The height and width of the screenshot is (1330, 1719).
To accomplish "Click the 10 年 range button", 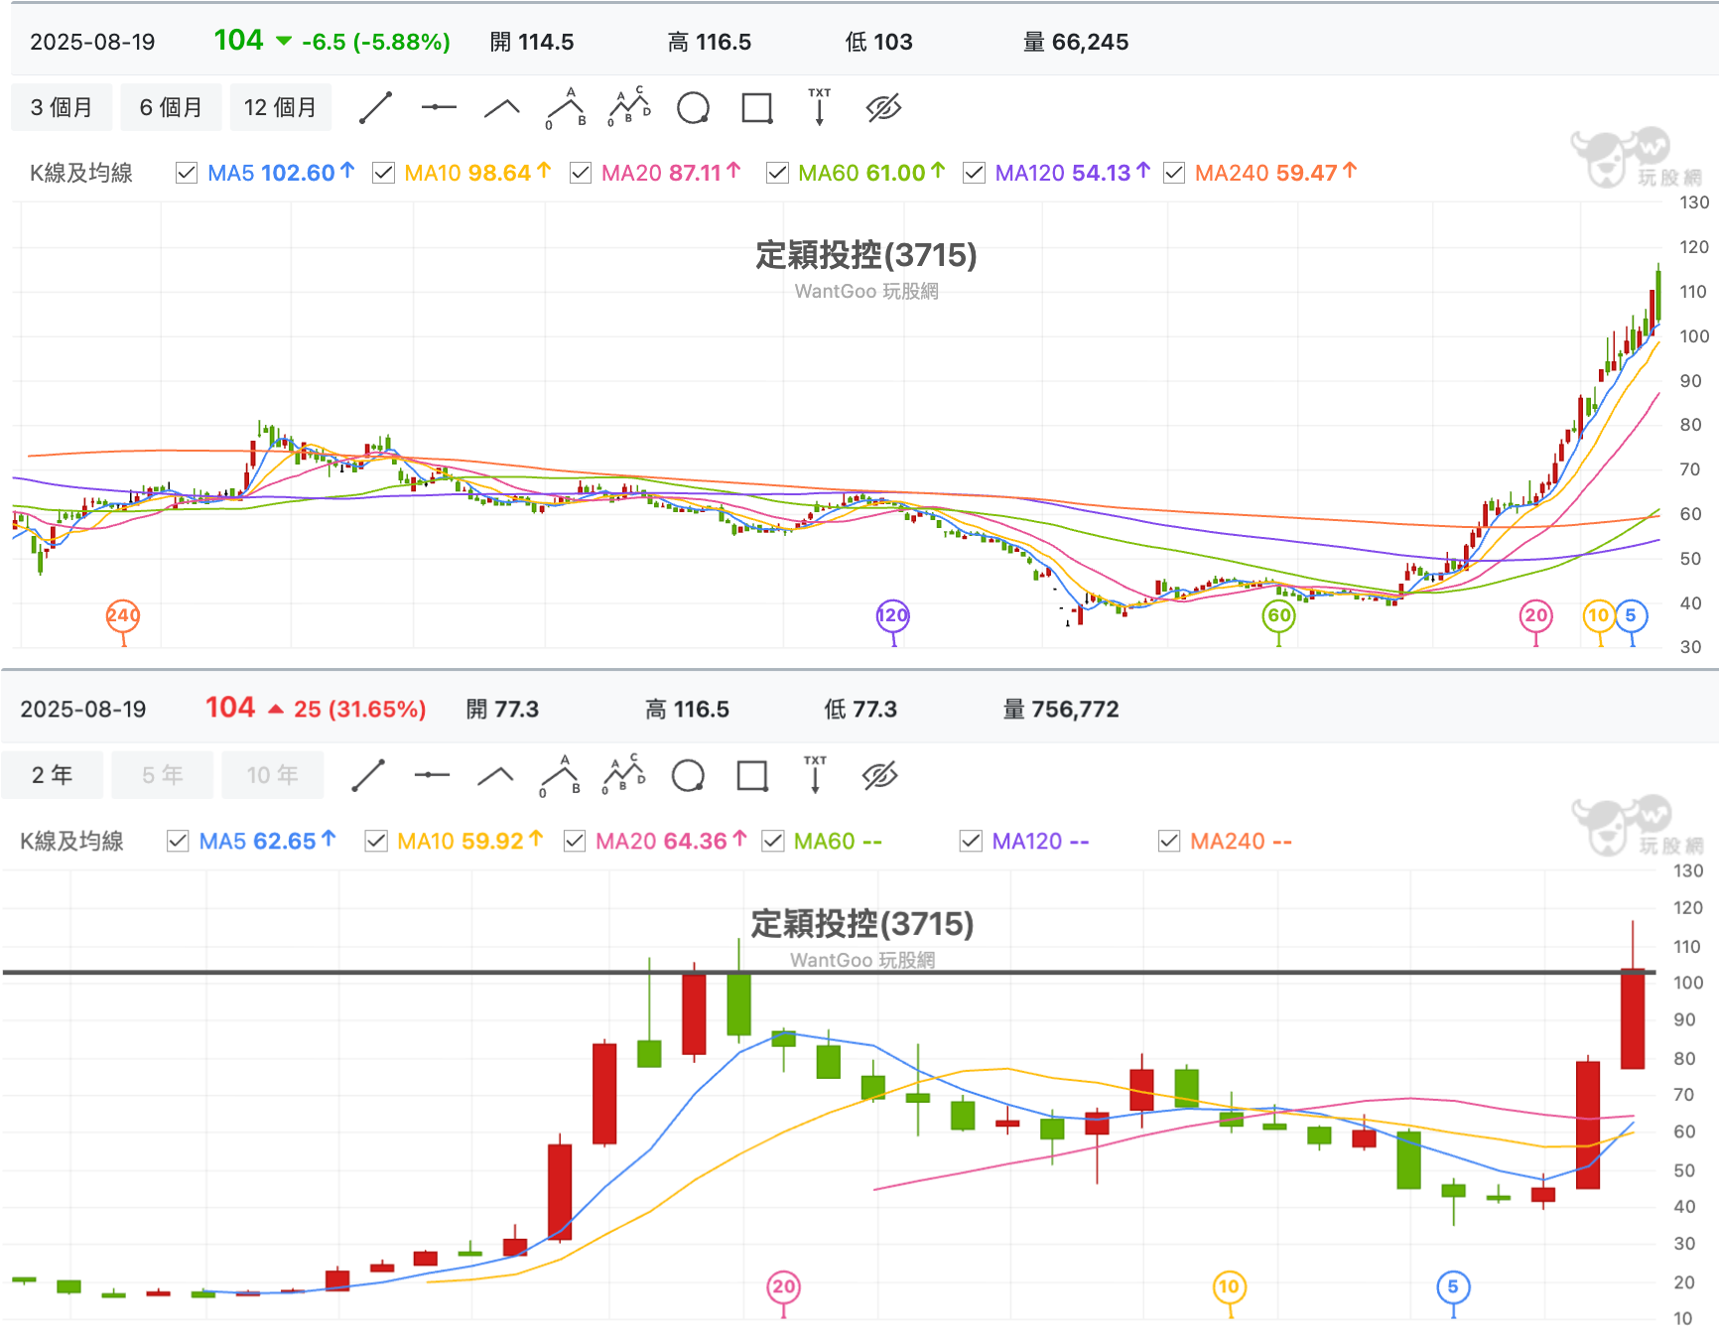I will coord(273,775).
